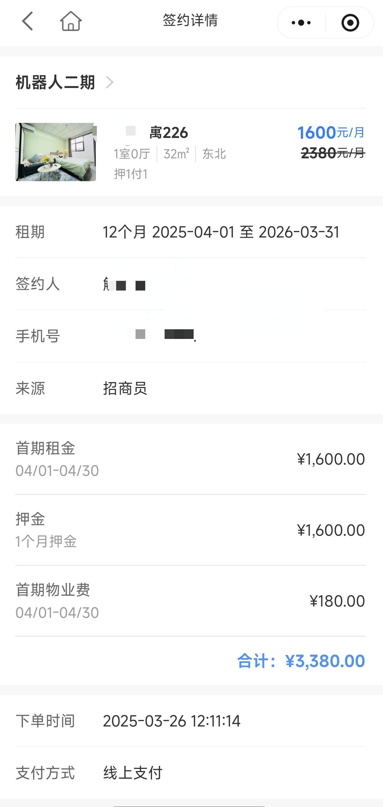383x807 pixels.
Task: Tap the crossed-out 2380元/月 price
Action: 333,153
